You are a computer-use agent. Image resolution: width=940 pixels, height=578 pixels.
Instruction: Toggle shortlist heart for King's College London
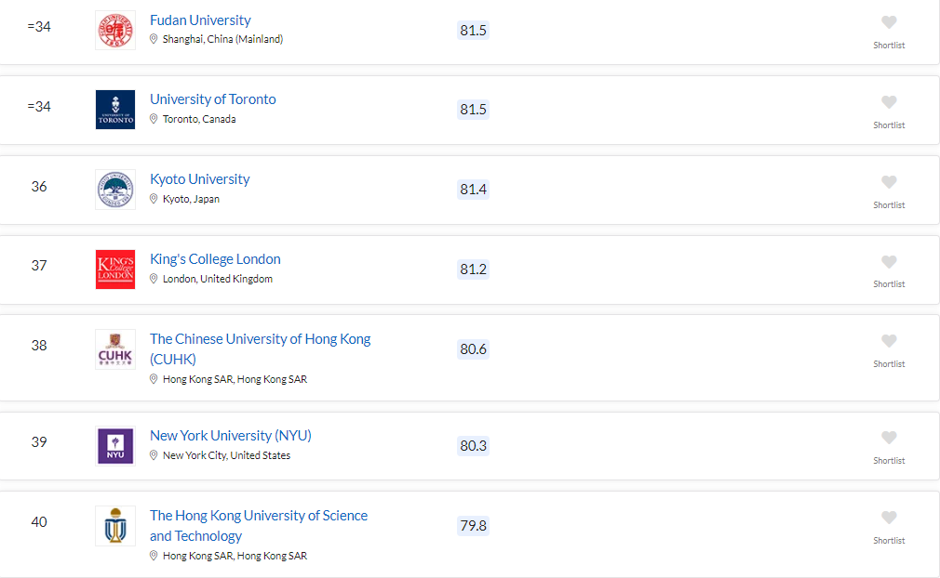point(889,261)
